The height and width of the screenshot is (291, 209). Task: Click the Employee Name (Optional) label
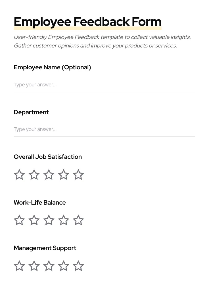pos(52,67)
